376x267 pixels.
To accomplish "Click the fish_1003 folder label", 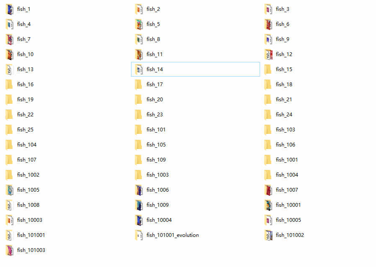I will 157,175.
